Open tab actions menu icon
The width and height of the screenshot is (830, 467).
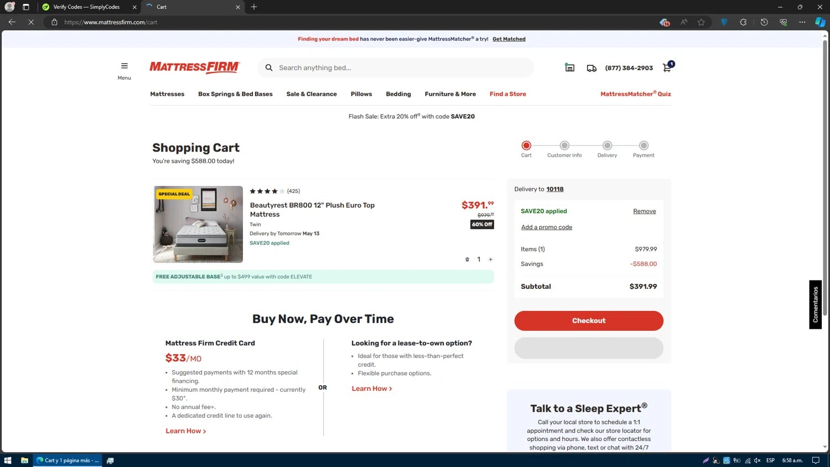(x=26, y=7)
